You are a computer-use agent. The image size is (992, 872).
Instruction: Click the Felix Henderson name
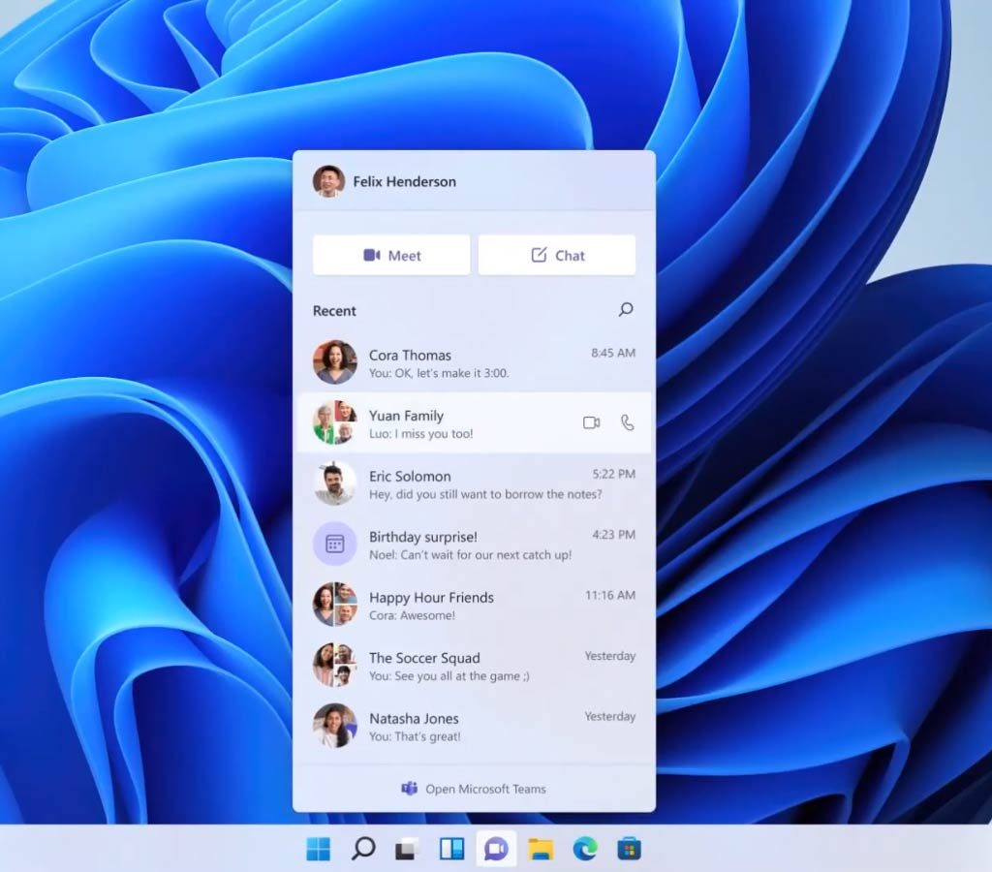pos(404,181)
